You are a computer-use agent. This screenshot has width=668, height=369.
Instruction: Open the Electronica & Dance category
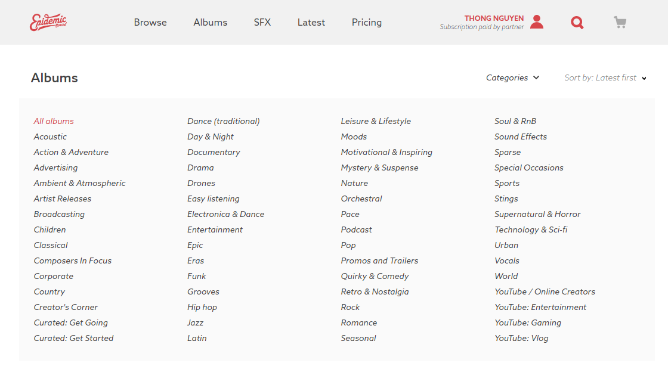pyautogui.click(x=226, y=214)
